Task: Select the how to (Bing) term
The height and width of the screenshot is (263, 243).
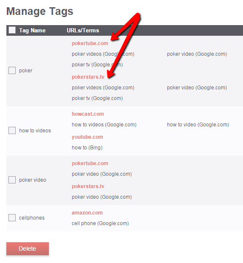Action: pos(87,148)
